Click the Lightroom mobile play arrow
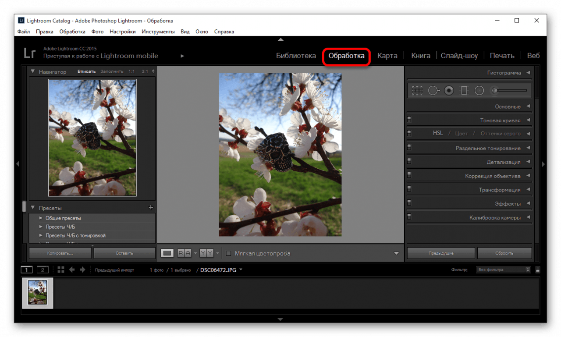 [182, 56]
